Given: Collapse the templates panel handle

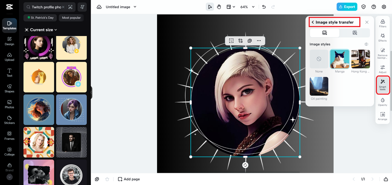Looking at the screenshot, I should 91,92.
